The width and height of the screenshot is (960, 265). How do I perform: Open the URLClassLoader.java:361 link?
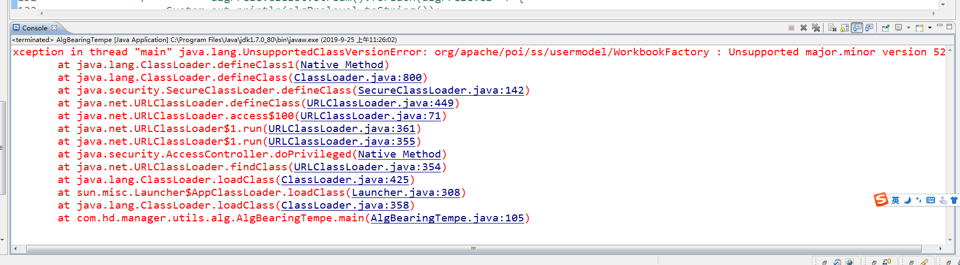tap(342, 129)
